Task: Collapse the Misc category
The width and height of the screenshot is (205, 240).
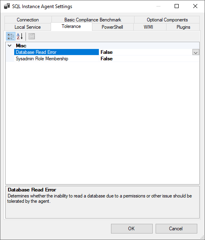Action: tap(9, 46)
